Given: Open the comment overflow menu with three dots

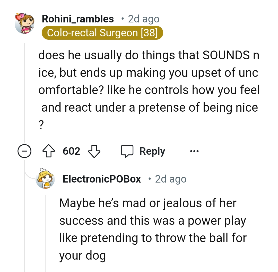Looking at the screenshot, I should pyautogui.click(x=194, y=151).
